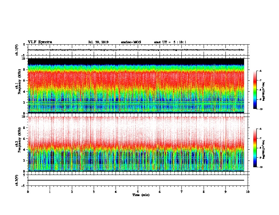Image resolution: width=279 pixels, height=215 pixels.
Task: Click time-axis tick label "6"
Action: tap(160, 192)
